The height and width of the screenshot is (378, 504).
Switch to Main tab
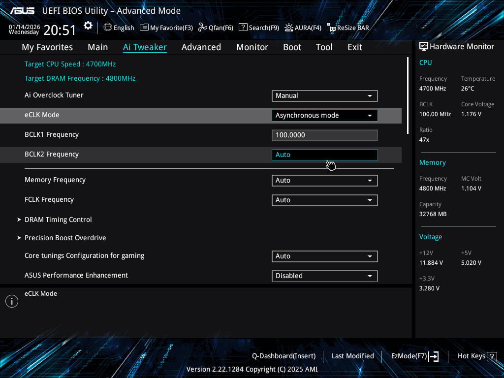[x=98, y=47]
